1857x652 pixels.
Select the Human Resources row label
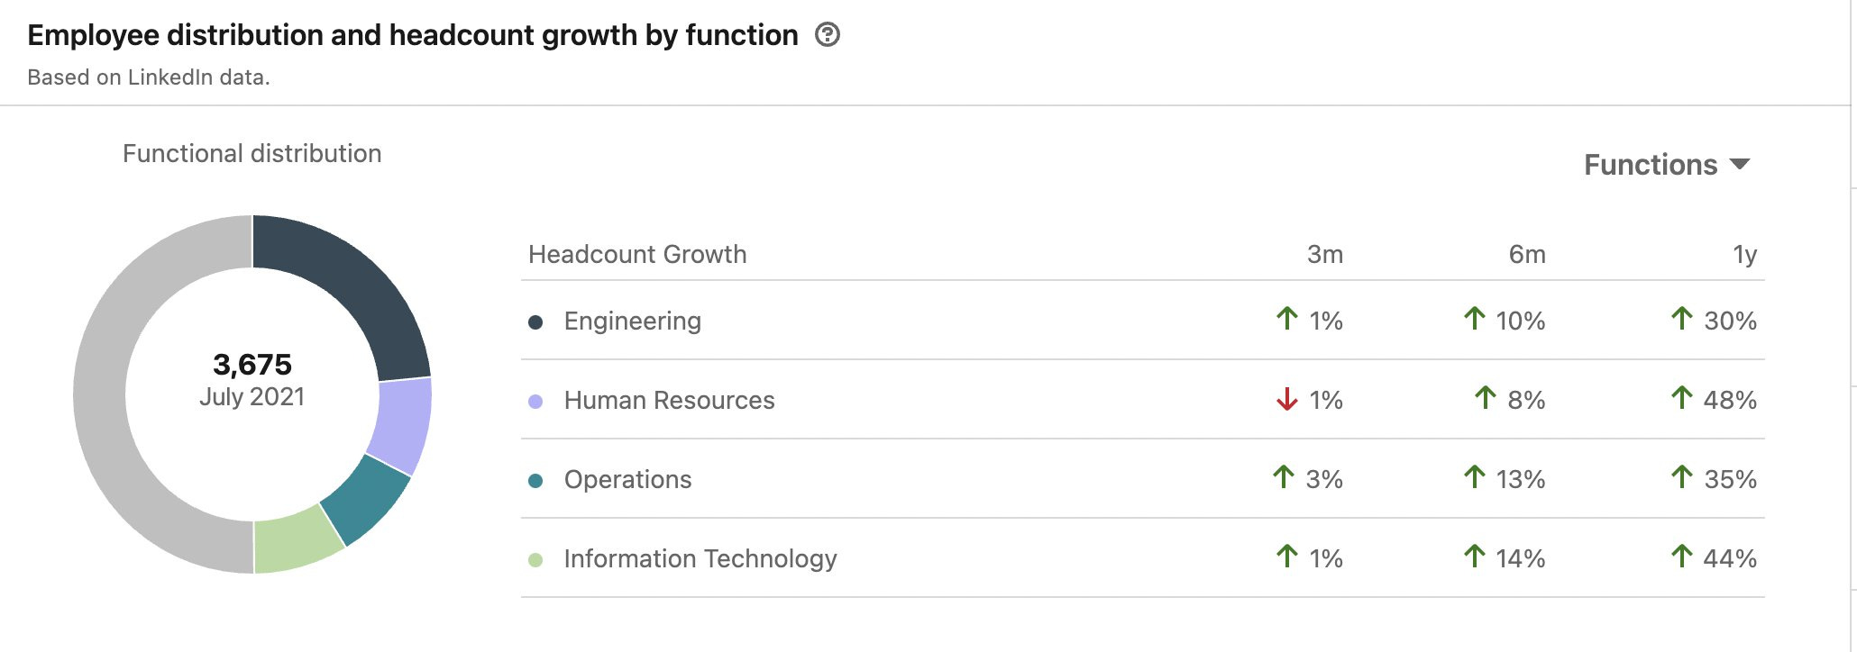pyautogui.click(x=669, y=401)
